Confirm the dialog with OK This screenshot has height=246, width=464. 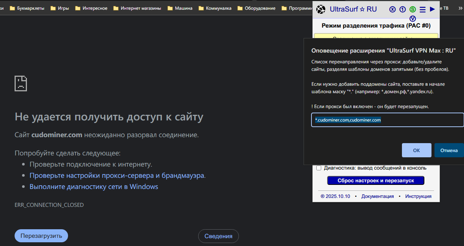coord(417,150)
